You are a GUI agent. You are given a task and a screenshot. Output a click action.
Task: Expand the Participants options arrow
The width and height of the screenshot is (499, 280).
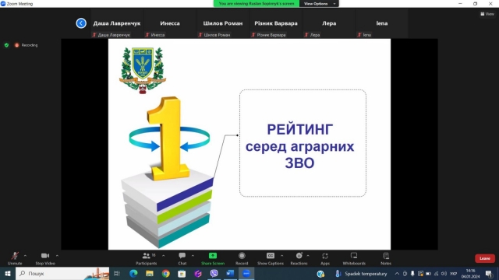(x=163, y=256)
